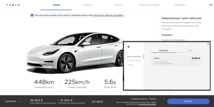The image size is (214, 107).
Task: Click Intérieur Premium partiel text
Action: (x=173, y=40)
